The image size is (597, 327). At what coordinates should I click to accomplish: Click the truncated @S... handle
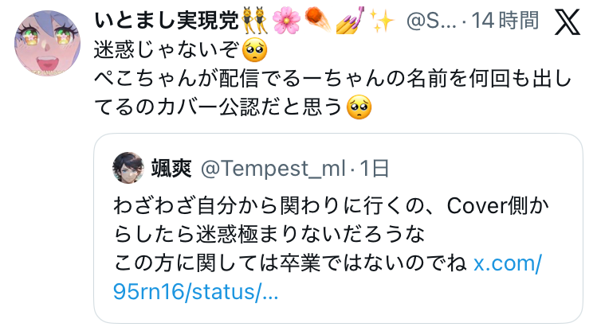click(x=431, y=21)
